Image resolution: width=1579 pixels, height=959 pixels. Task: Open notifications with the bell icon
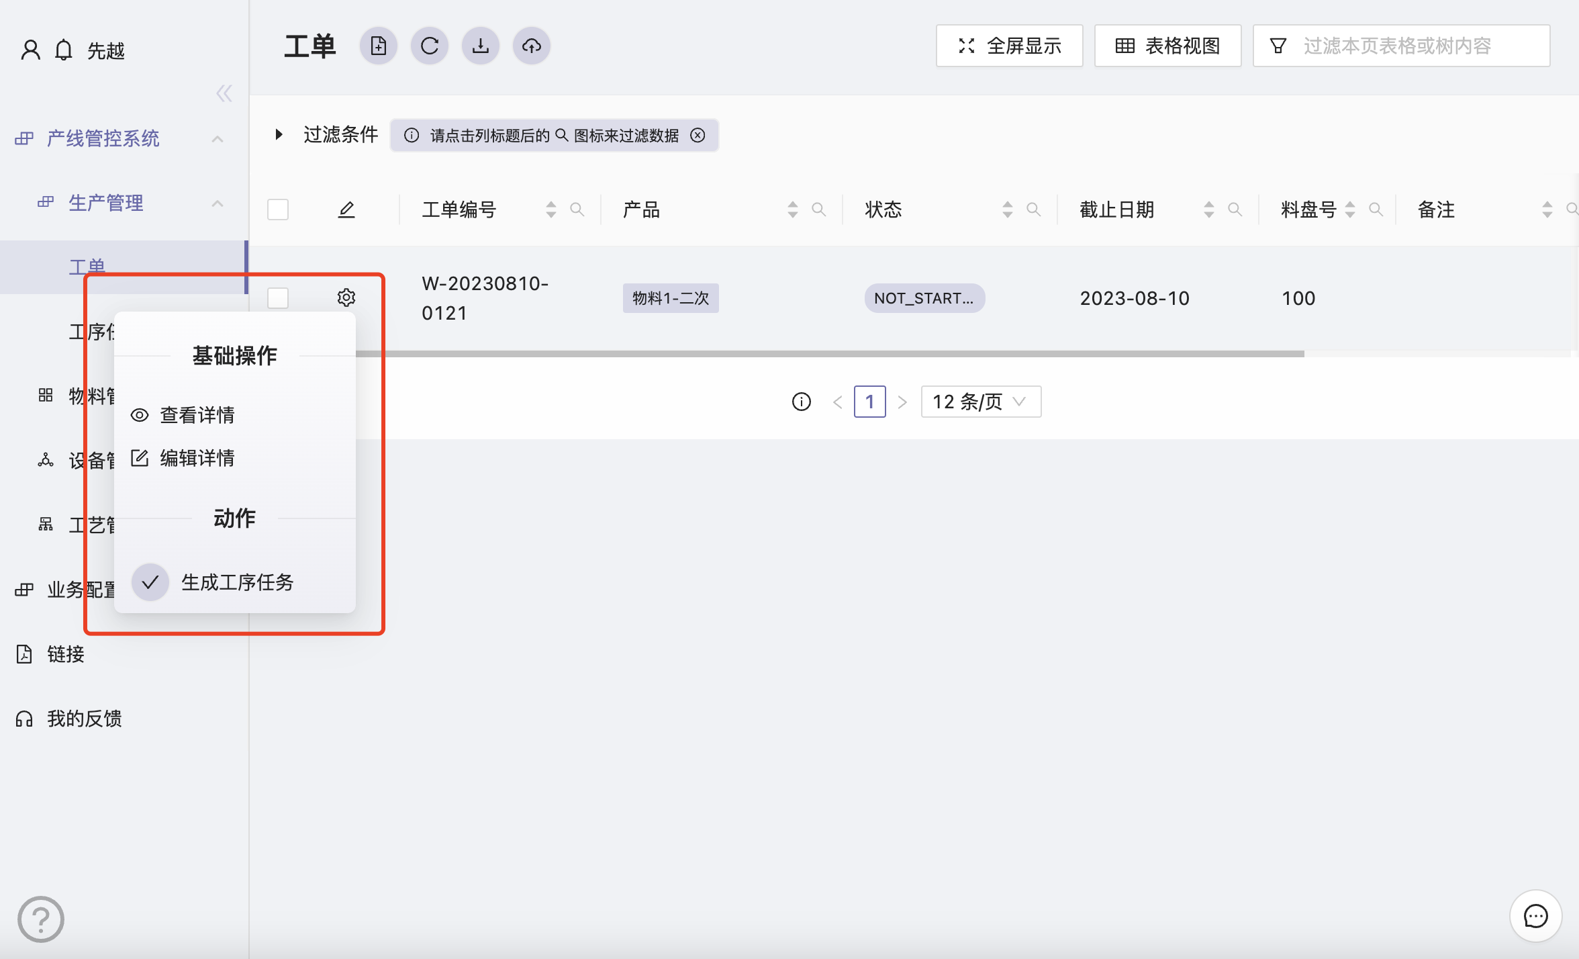64,50
